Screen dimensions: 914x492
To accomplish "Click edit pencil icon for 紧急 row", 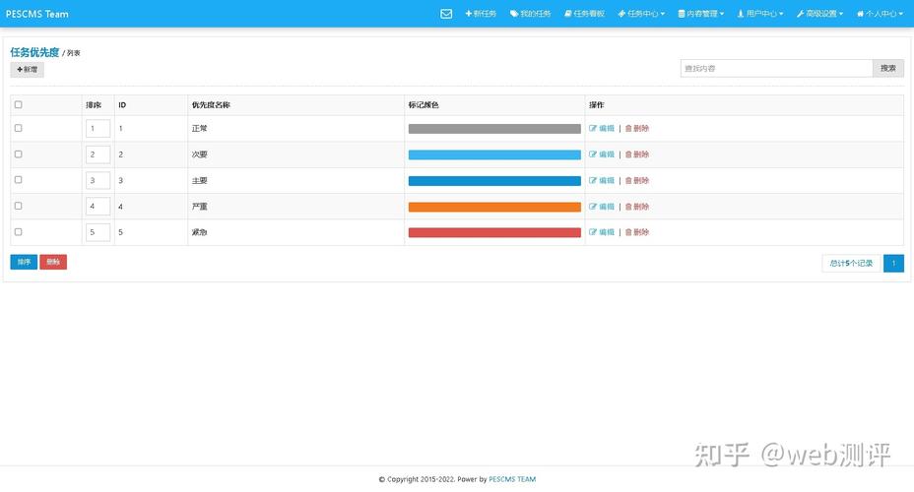I will point(593,232).
